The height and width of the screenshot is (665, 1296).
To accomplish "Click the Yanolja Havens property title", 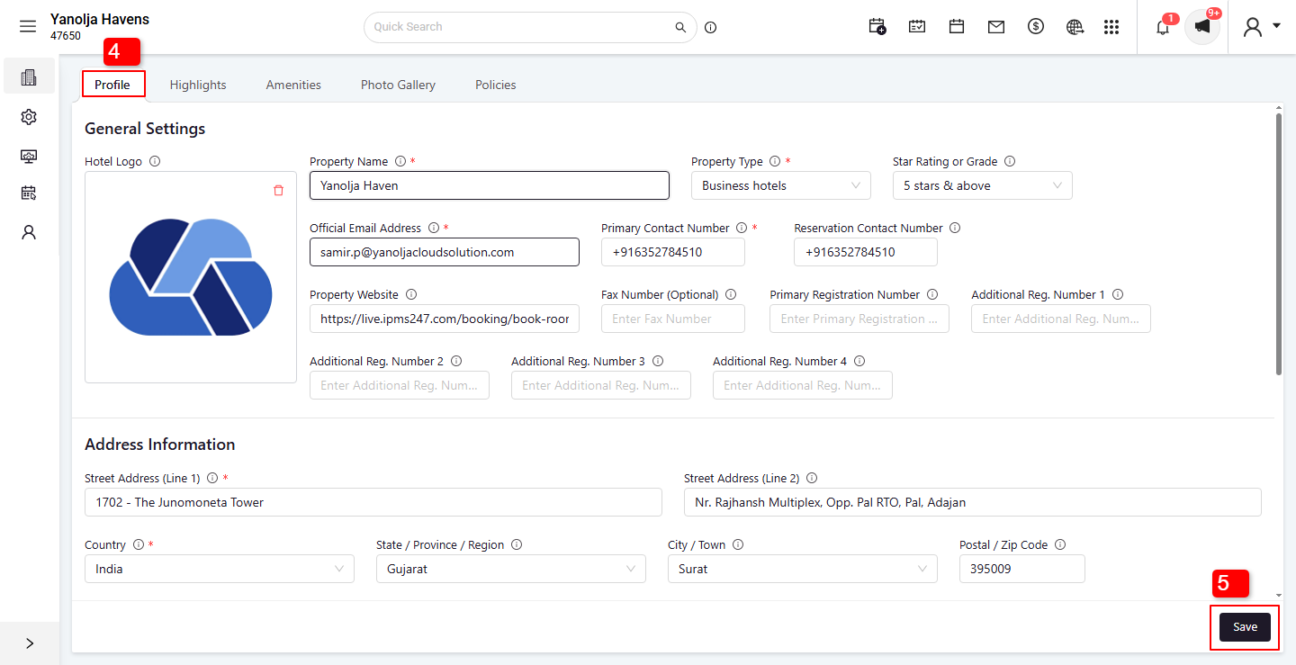I will [100, 19].
